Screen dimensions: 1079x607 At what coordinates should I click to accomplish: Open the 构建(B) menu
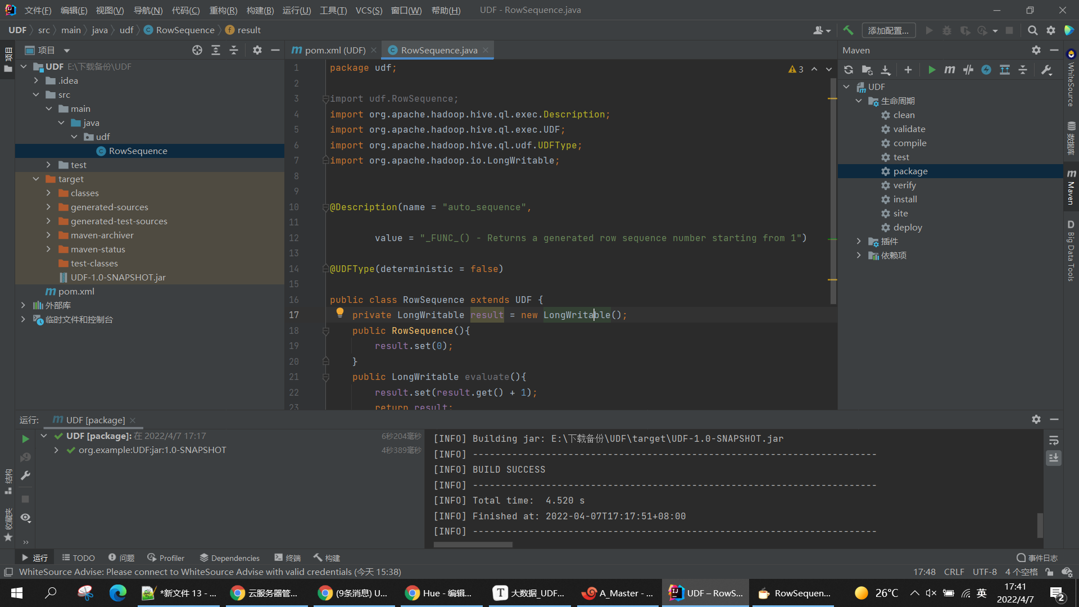click(260, 10)
